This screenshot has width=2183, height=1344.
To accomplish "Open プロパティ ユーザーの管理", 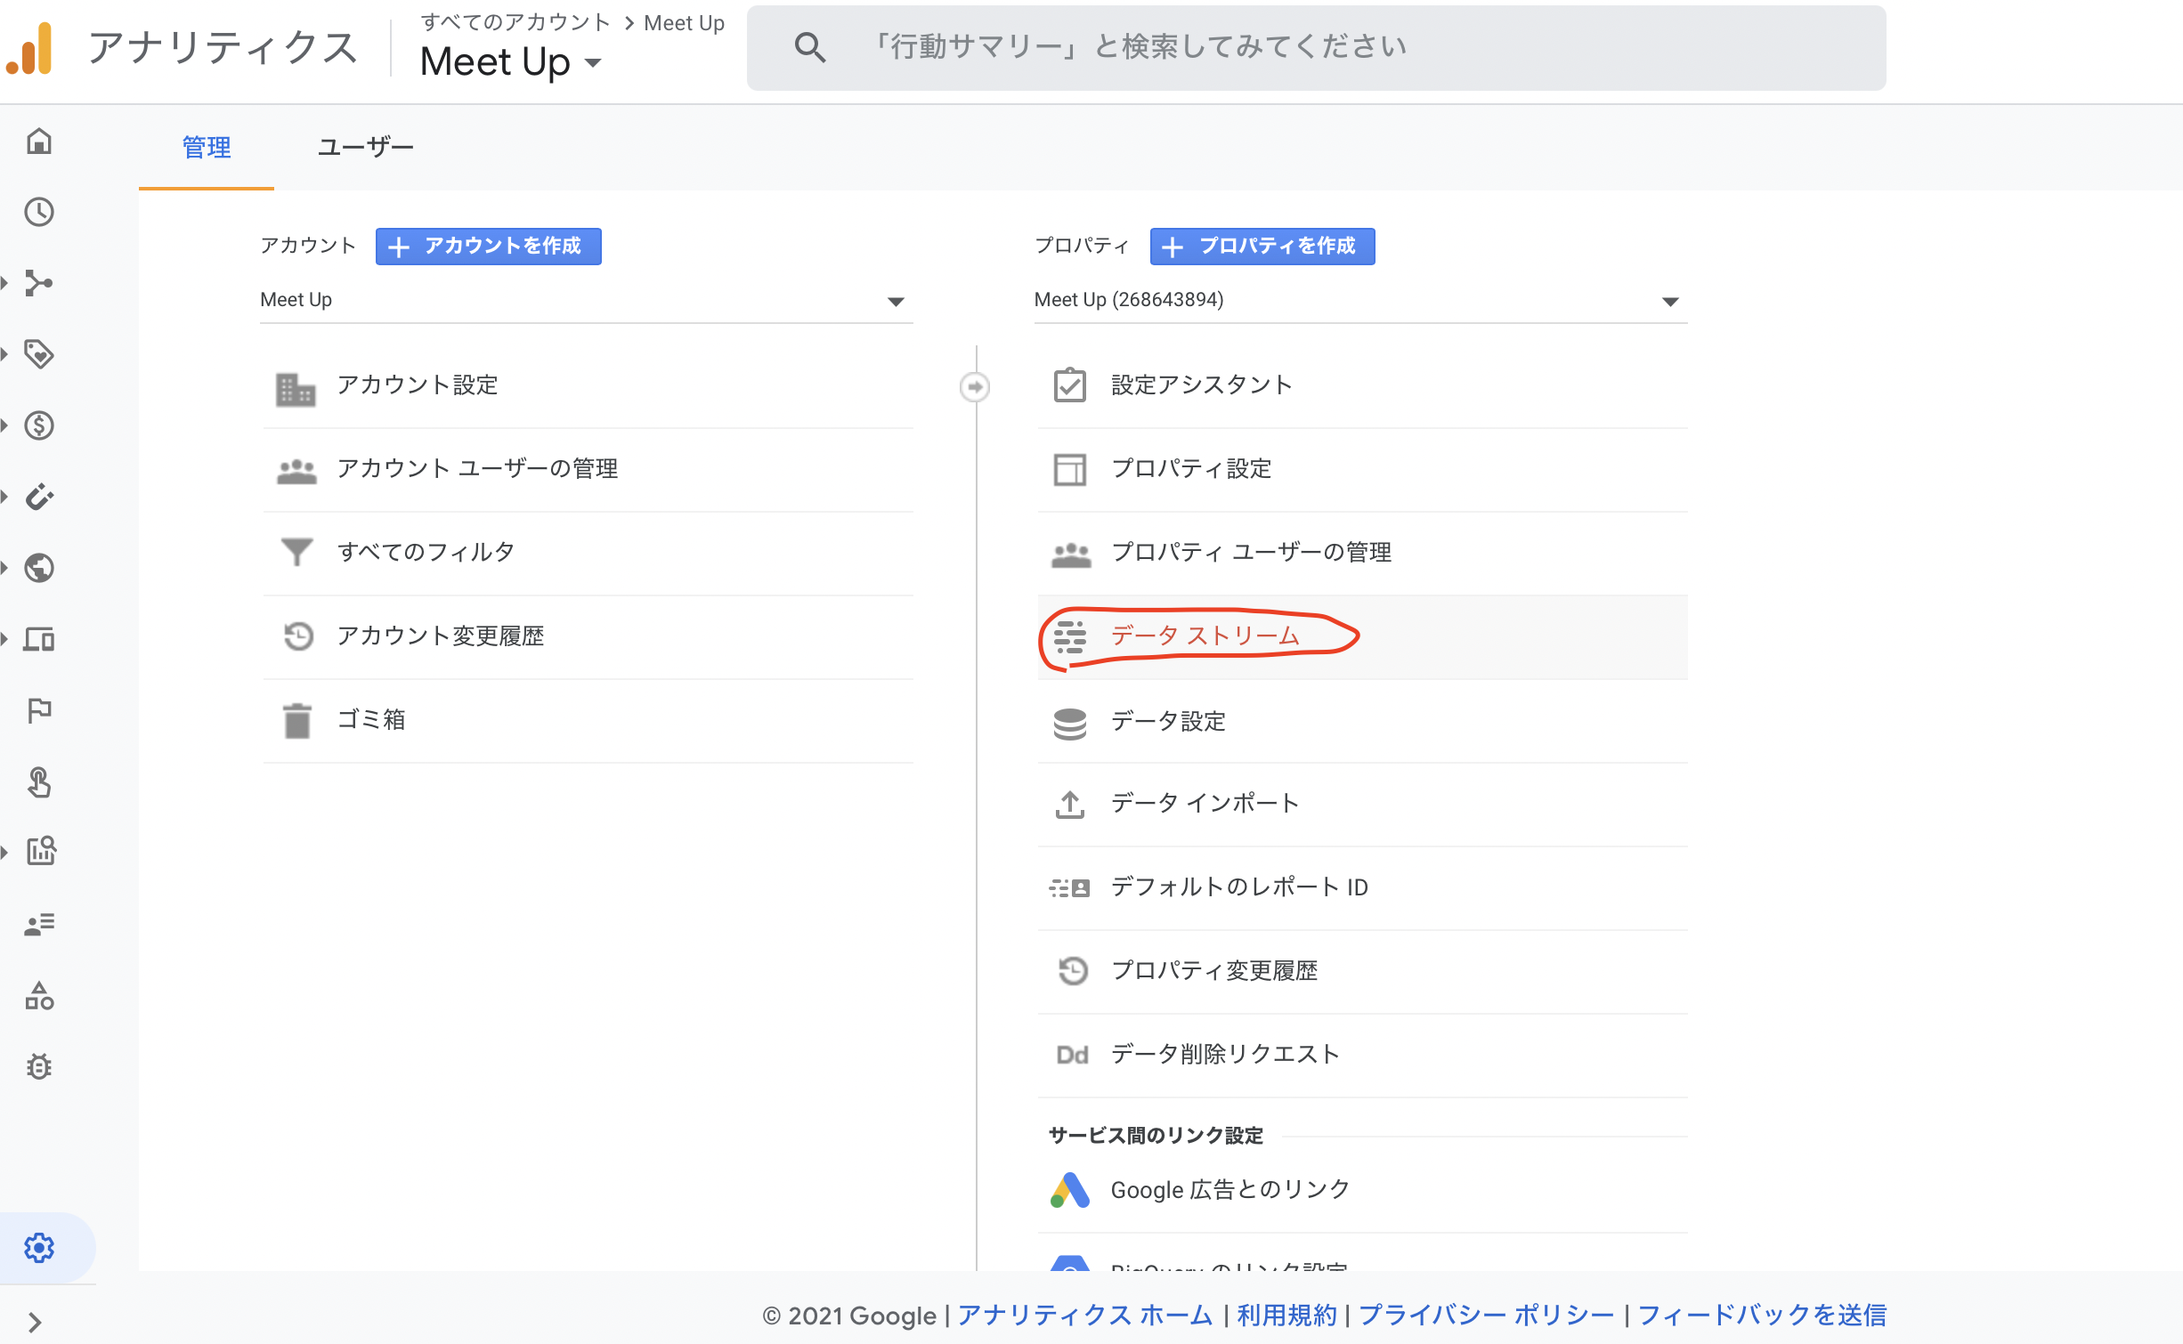I will click(x=1362, y=553).
